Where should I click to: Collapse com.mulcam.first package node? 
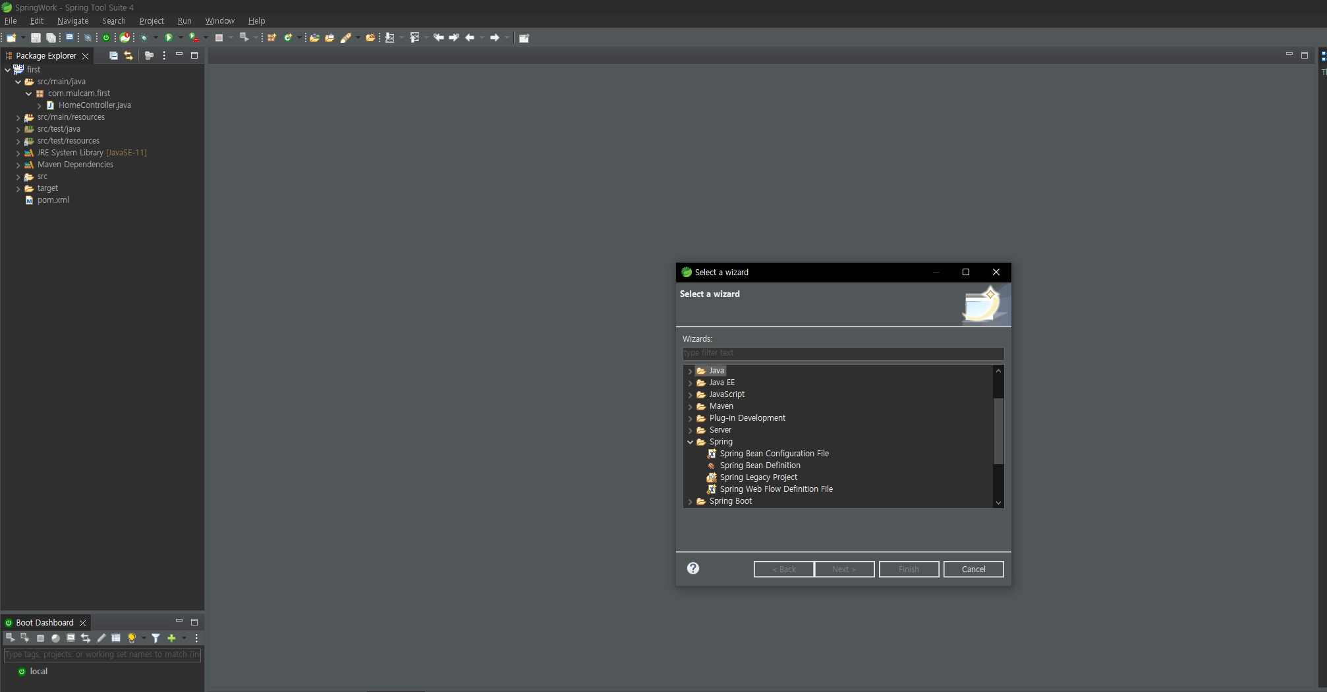coord(28,93)
